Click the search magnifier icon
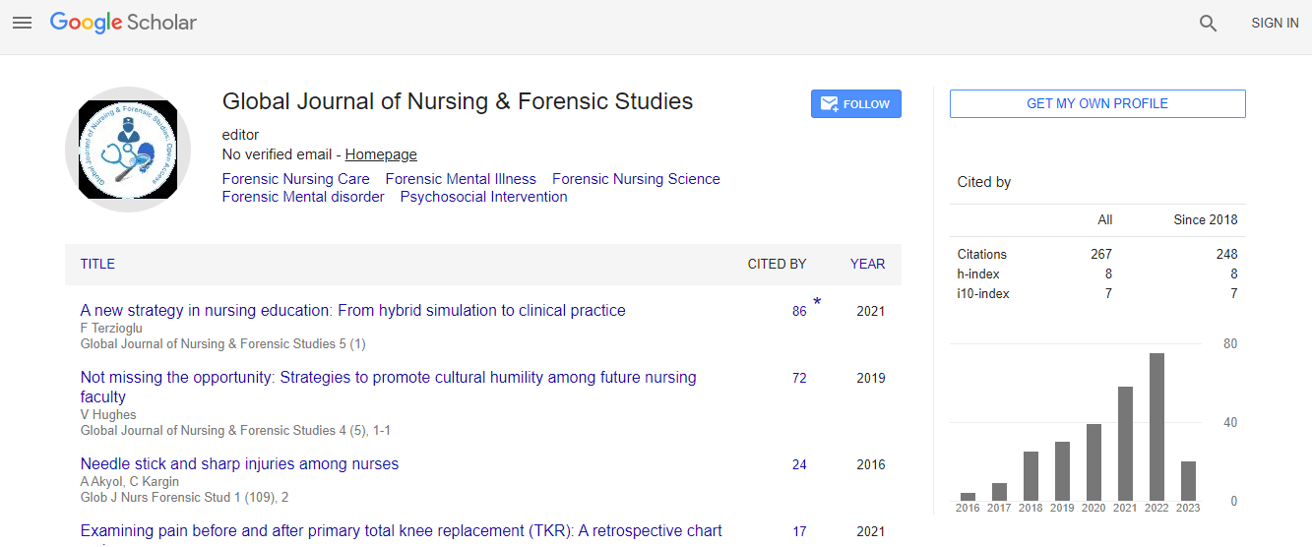 point(1208,24)
